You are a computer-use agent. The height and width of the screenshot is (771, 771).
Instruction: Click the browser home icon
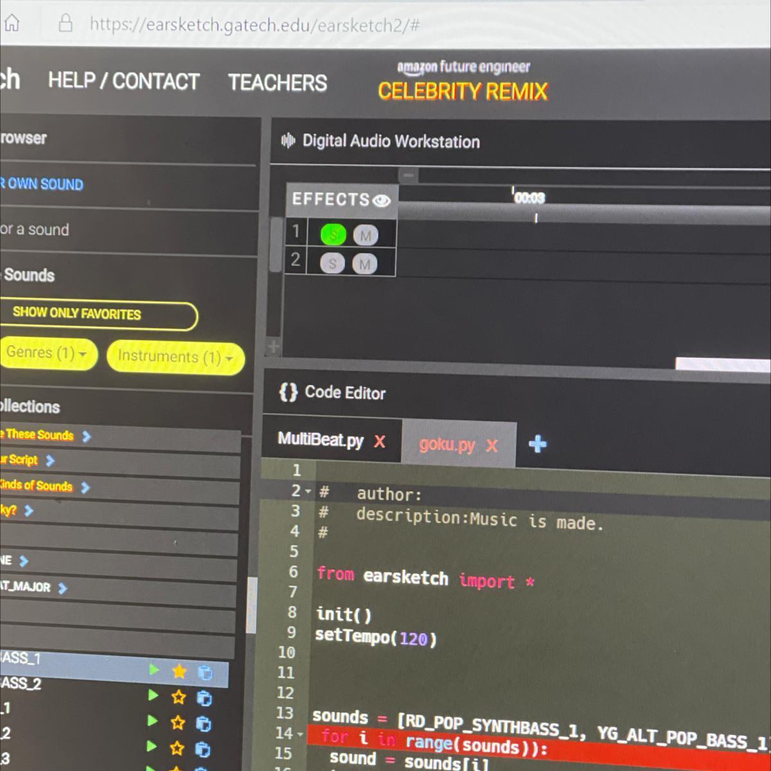11,23
